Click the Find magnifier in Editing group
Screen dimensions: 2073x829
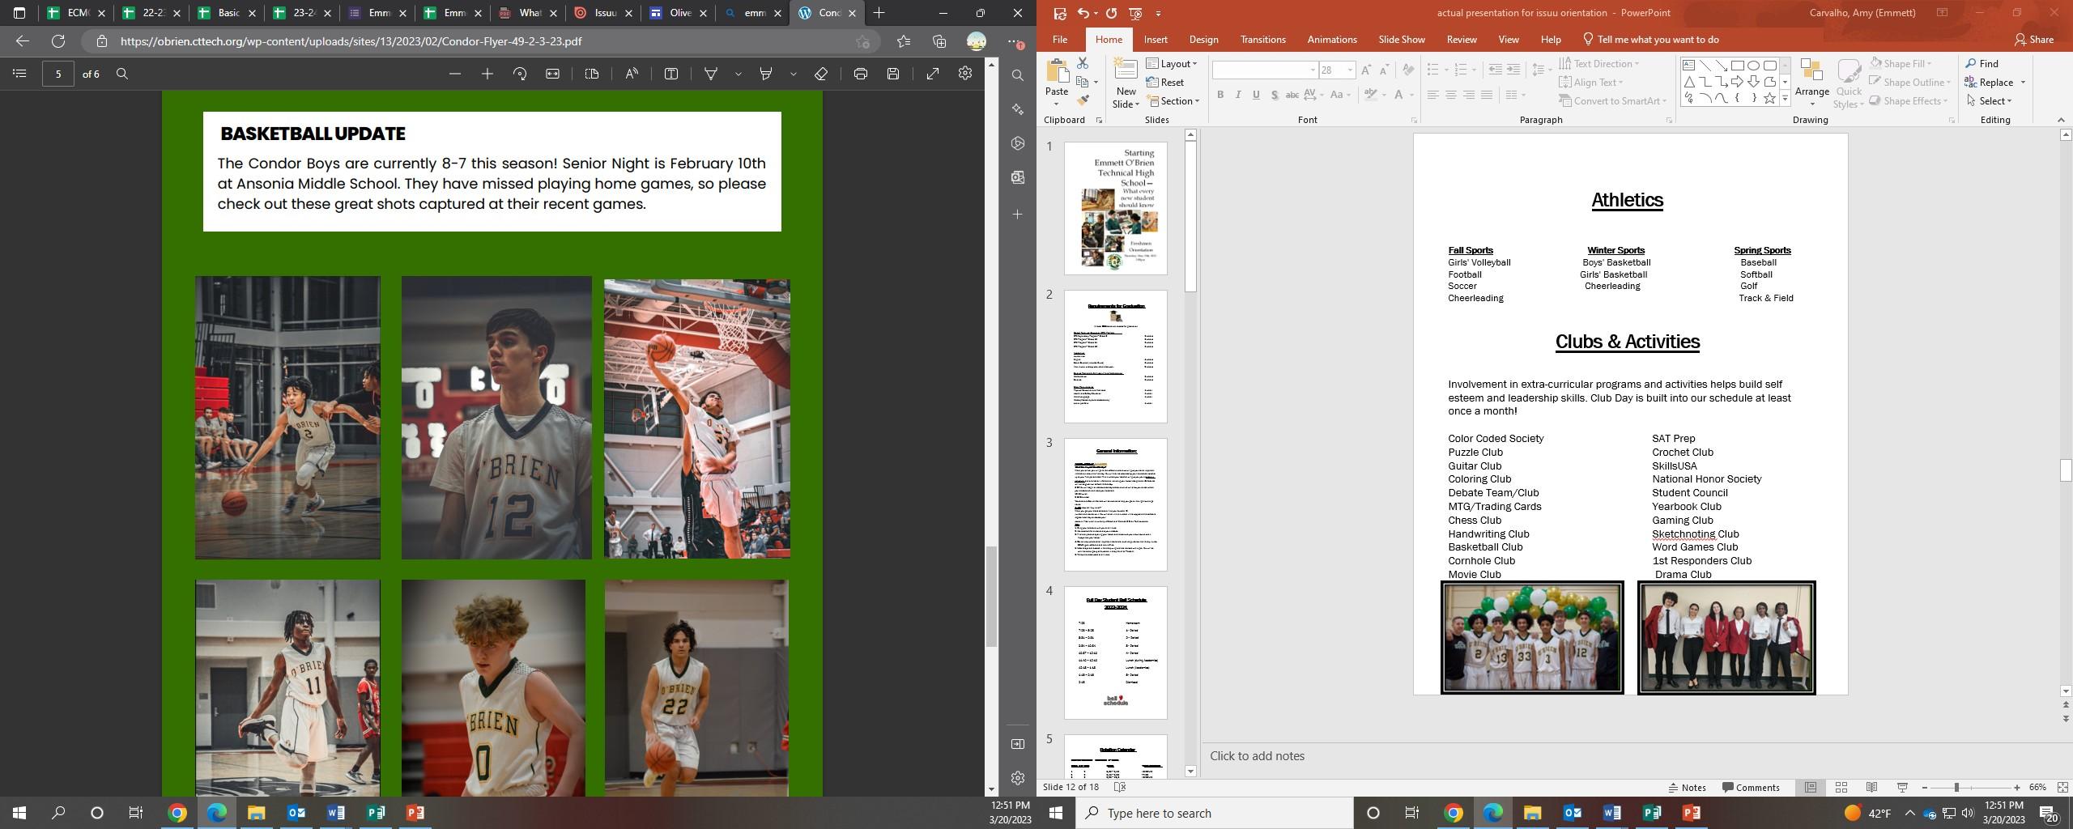tap(1981, 64)
